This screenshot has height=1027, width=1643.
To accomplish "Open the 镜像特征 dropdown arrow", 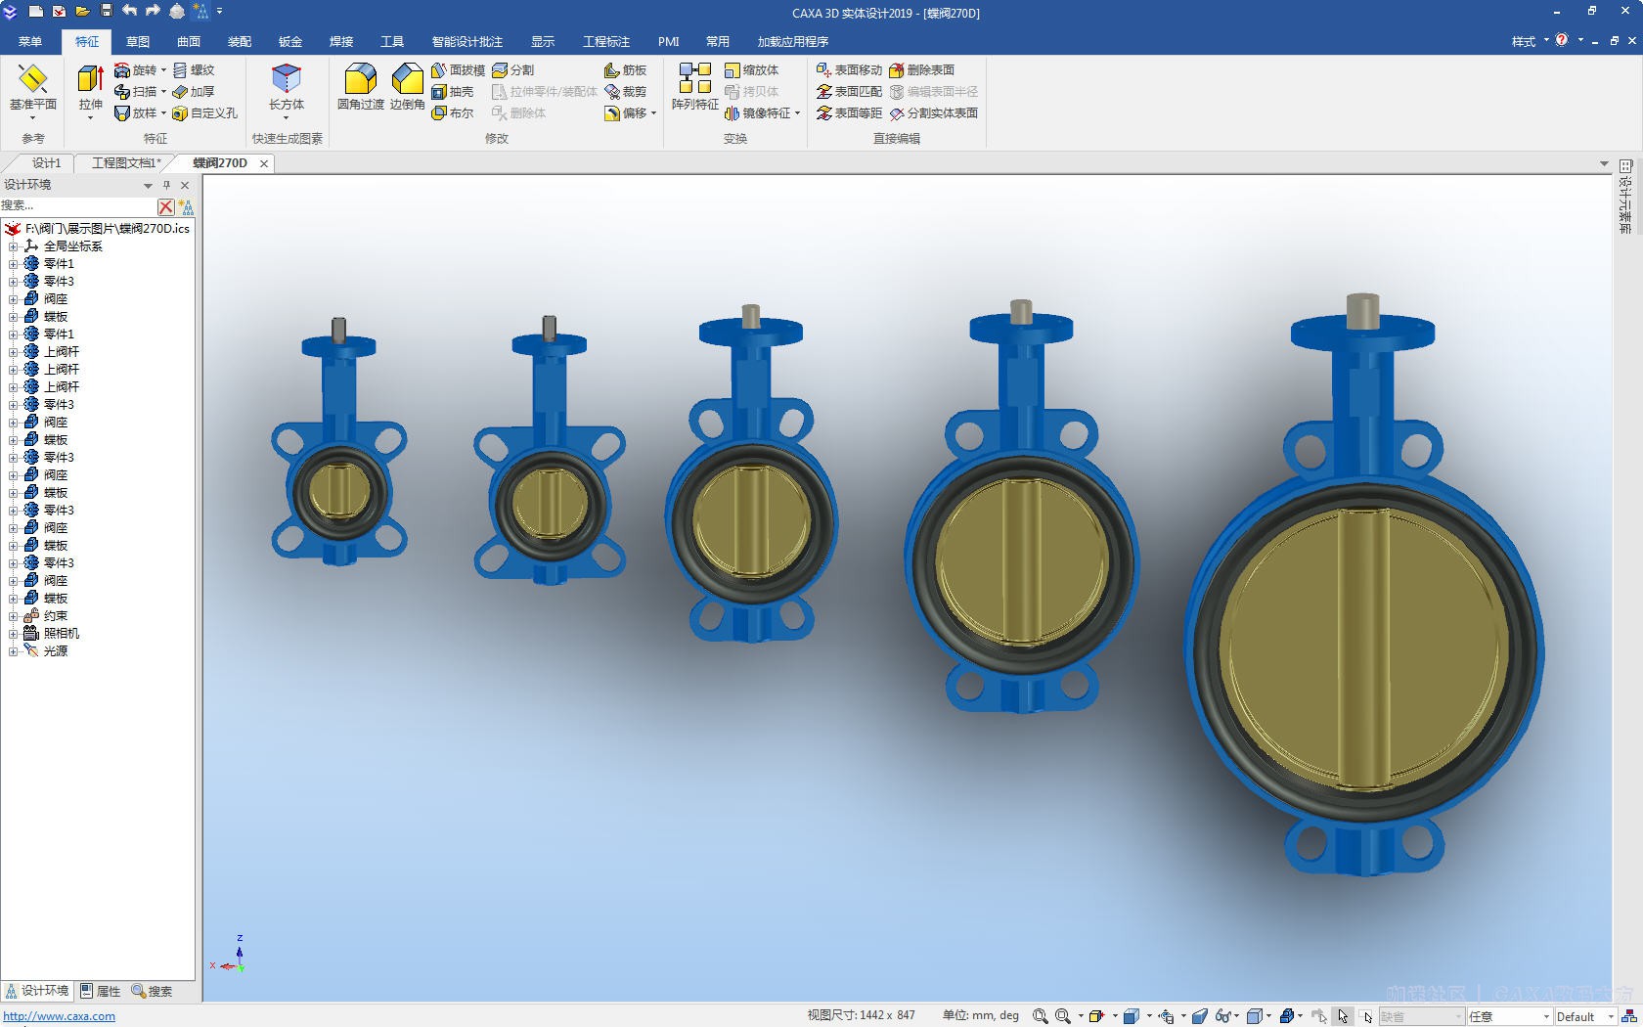I will (797, 113).
